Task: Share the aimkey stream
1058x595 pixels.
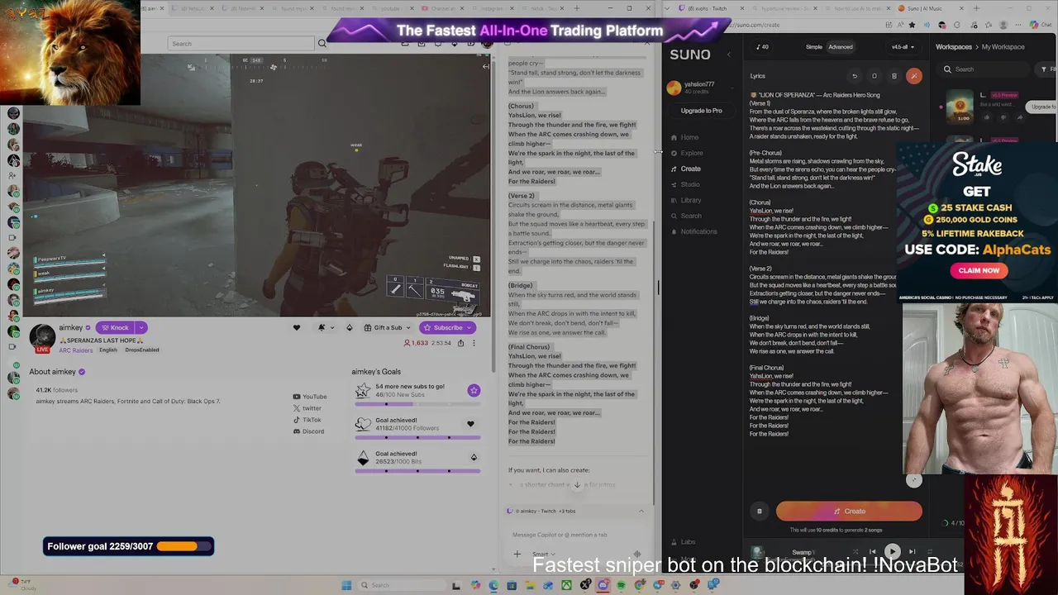Action: [x=461, y=343]
